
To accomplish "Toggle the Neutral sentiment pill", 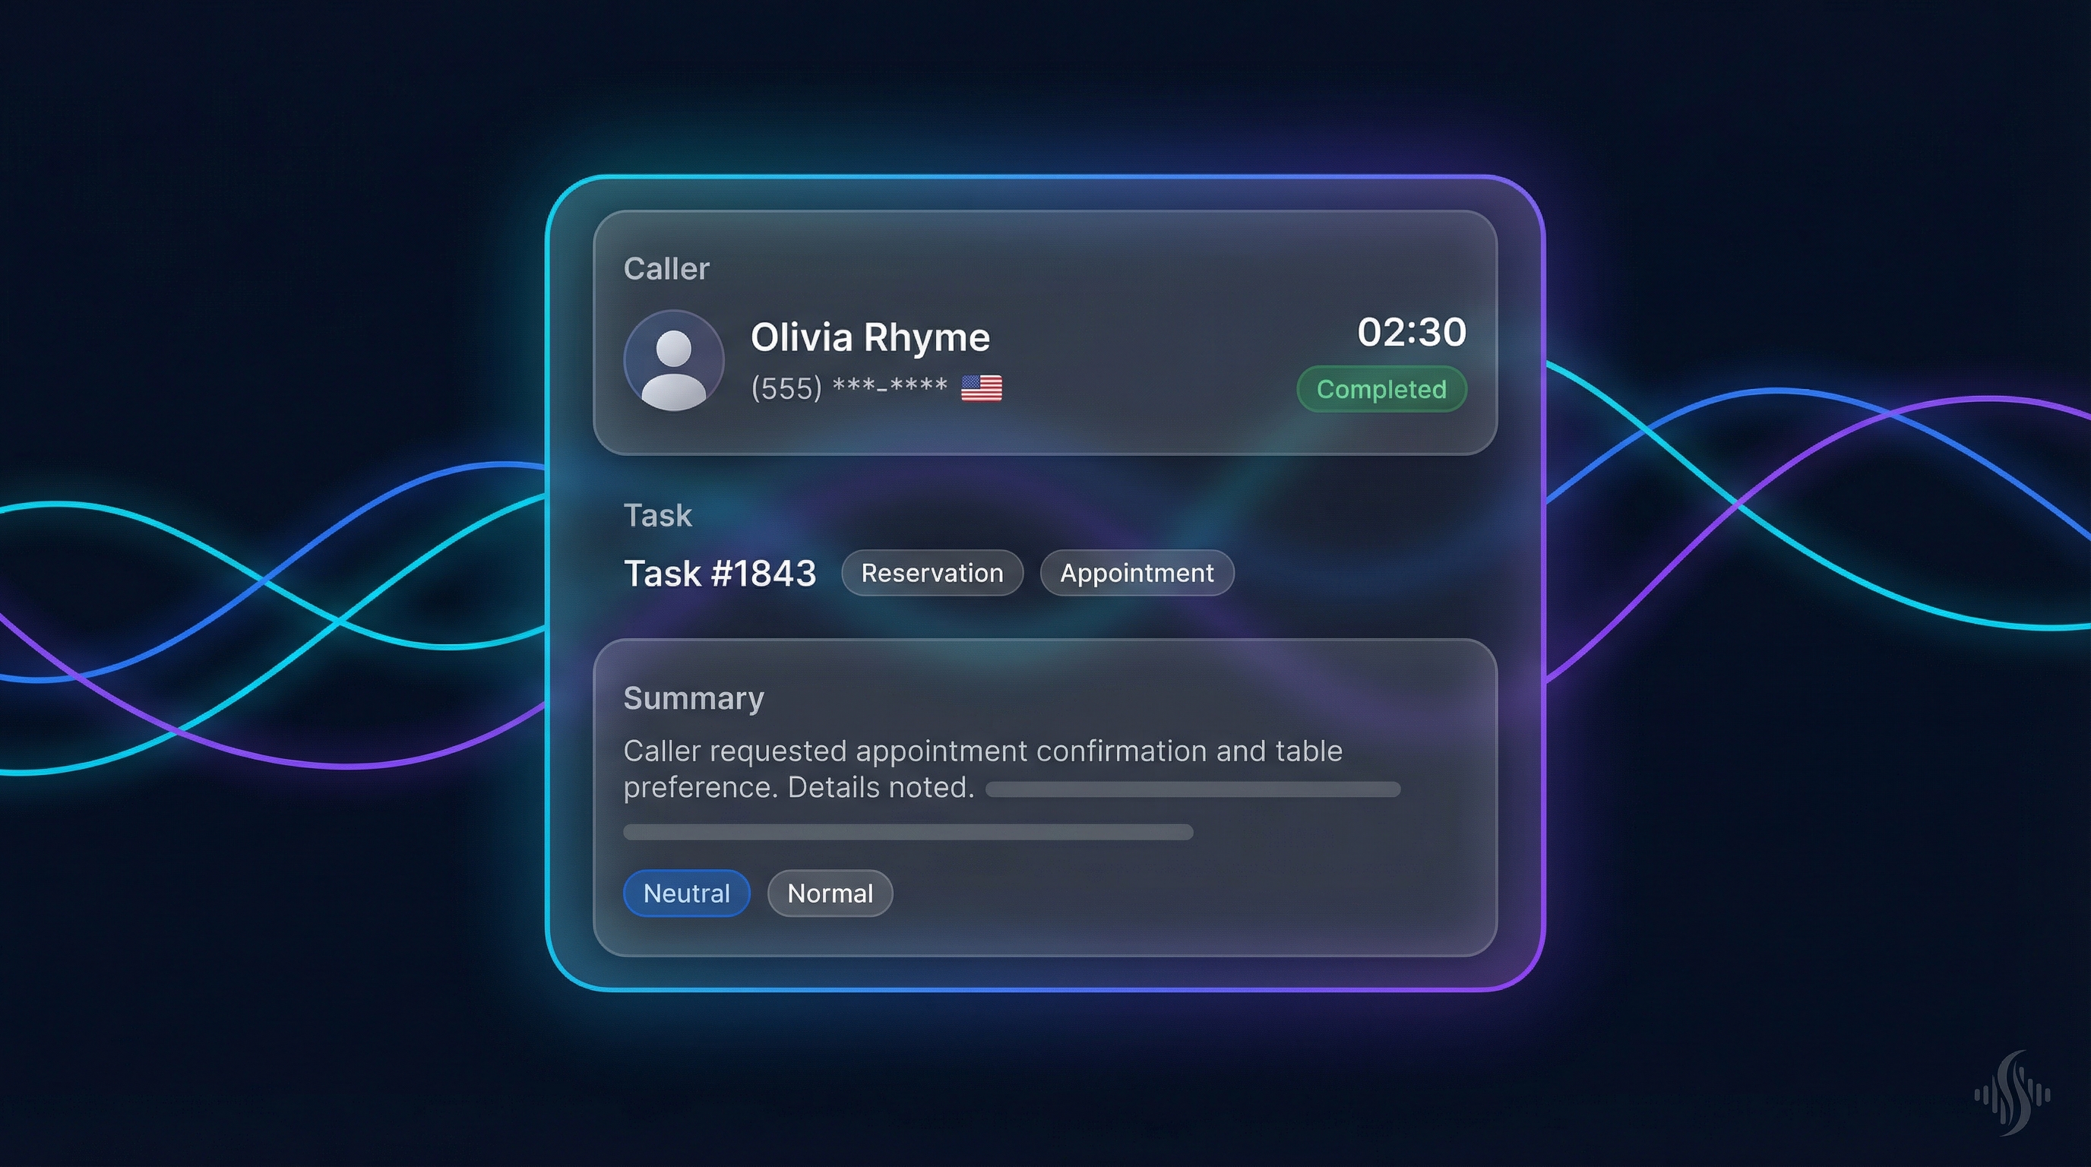I will pyautogui.click(x=686, y=893).
